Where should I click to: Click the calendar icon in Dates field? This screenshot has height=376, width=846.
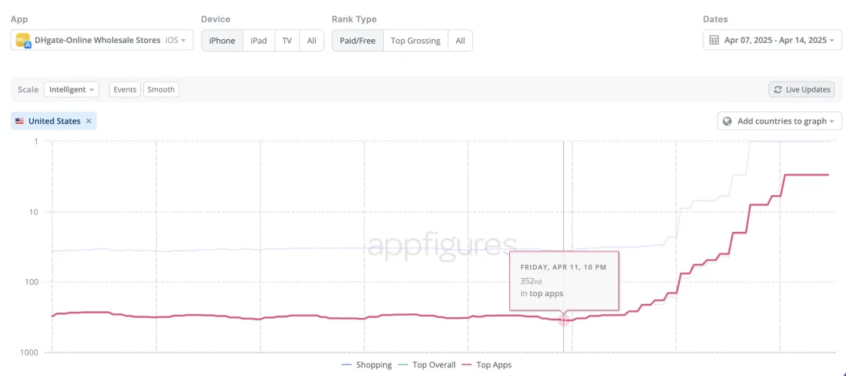714,40
